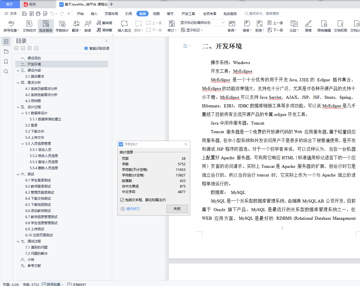
Task: Select outline item 一、课设目的
Action: tap(31, 58)
